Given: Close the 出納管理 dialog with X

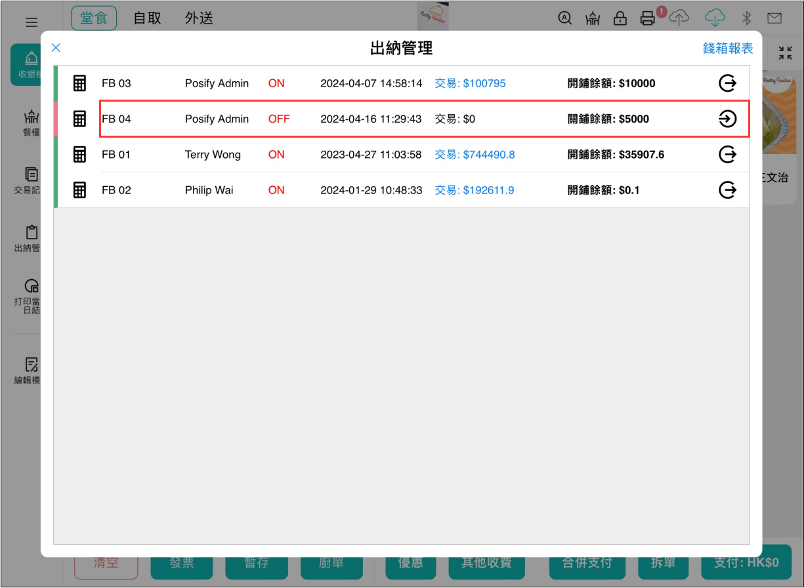Looking at the screenshot, I should [x=56, y=47].
